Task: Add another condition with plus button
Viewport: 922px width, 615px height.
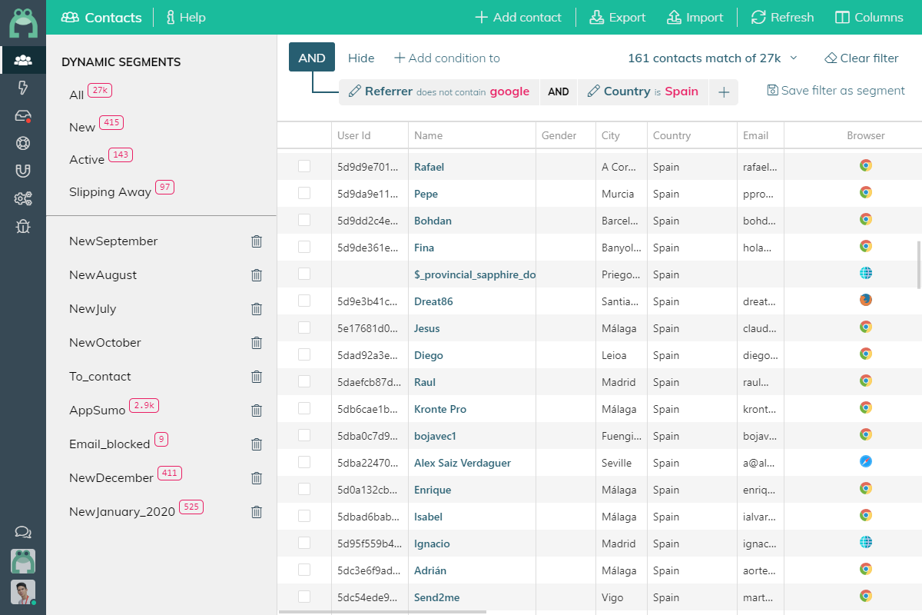Action: [723, 92]
